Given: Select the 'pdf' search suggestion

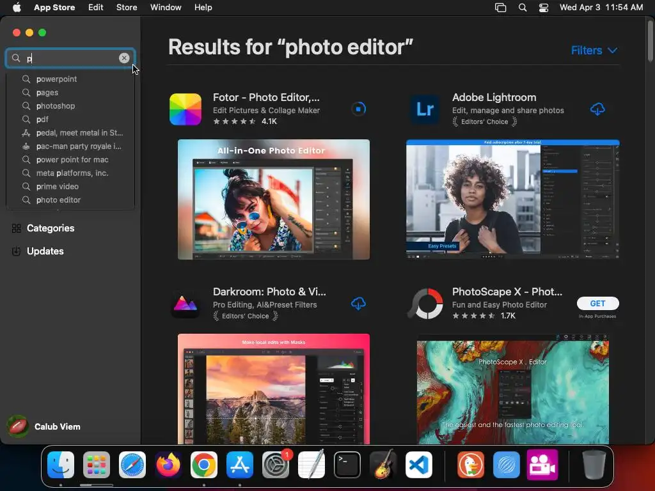Looking at the screenshot, I should [70, 119].
